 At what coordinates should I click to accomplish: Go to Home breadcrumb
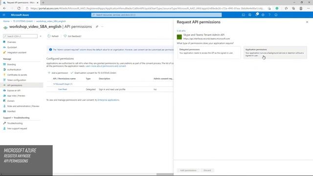[6, 21]
